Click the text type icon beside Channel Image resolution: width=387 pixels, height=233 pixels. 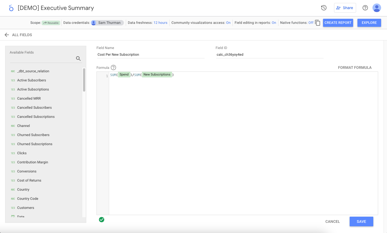tap(13, 126)
